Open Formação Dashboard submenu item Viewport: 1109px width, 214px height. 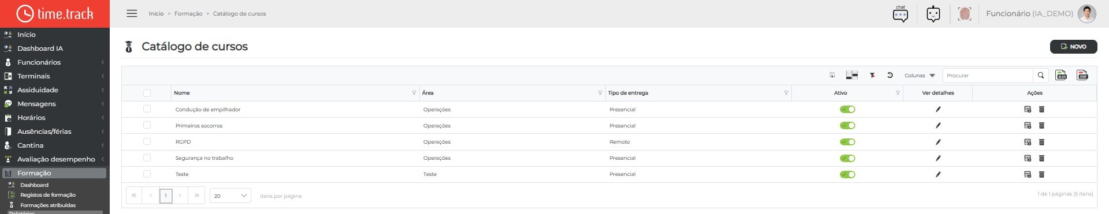[34, 185]
